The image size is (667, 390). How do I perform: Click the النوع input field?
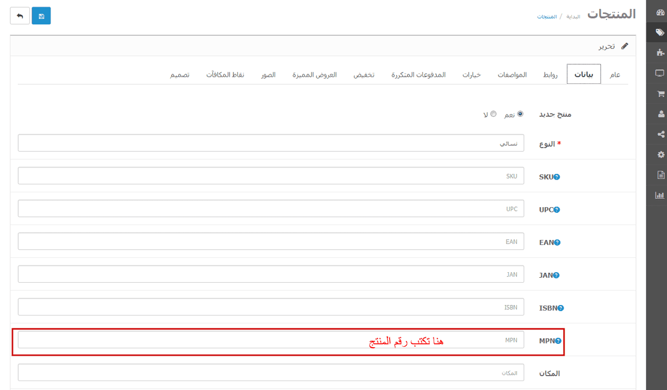(271, 143)
